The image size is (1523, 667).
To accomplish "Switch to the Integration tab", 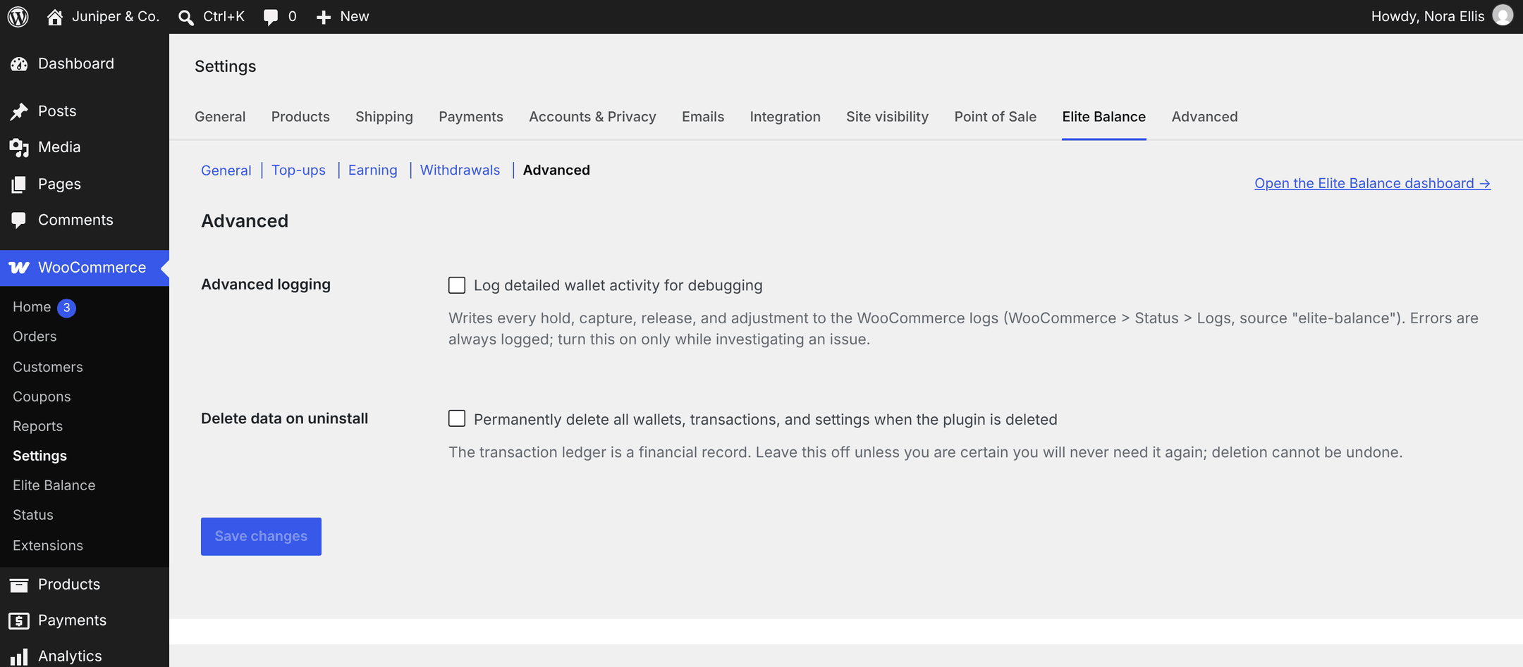I will pyautogui.click(x=785, y=117).
